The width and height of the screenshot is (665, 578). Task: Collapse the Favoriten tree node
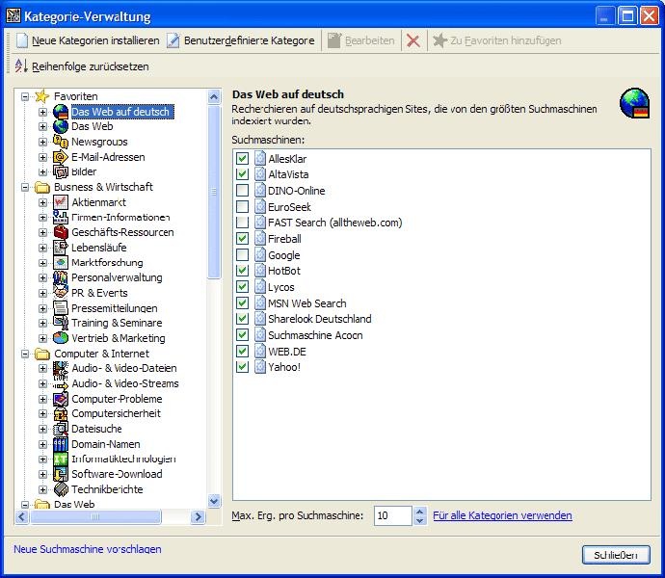tap(25, 96)
